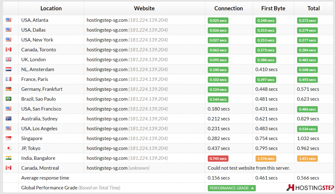Click the hostingstep-sg.com website in the Tokyo row
This screenshot has width=335, height=194.
(127, 148)
